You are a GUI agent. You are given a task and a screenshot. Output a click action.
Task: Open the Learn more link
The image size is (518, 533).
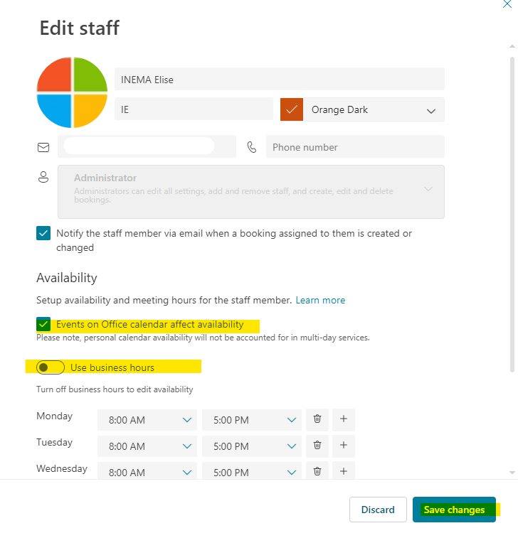[x=320, y=300]
